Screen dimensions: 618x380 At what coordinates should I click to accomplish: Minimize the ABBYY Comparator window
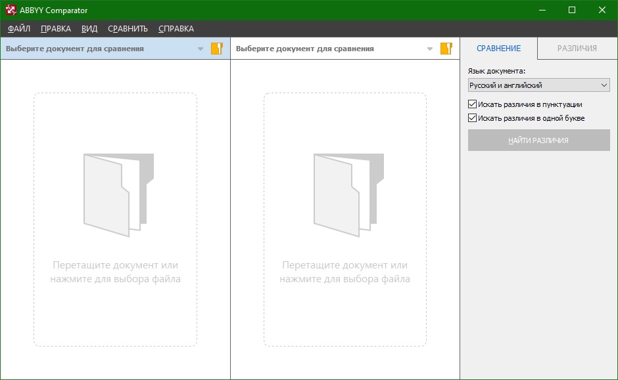pos(542,10)
